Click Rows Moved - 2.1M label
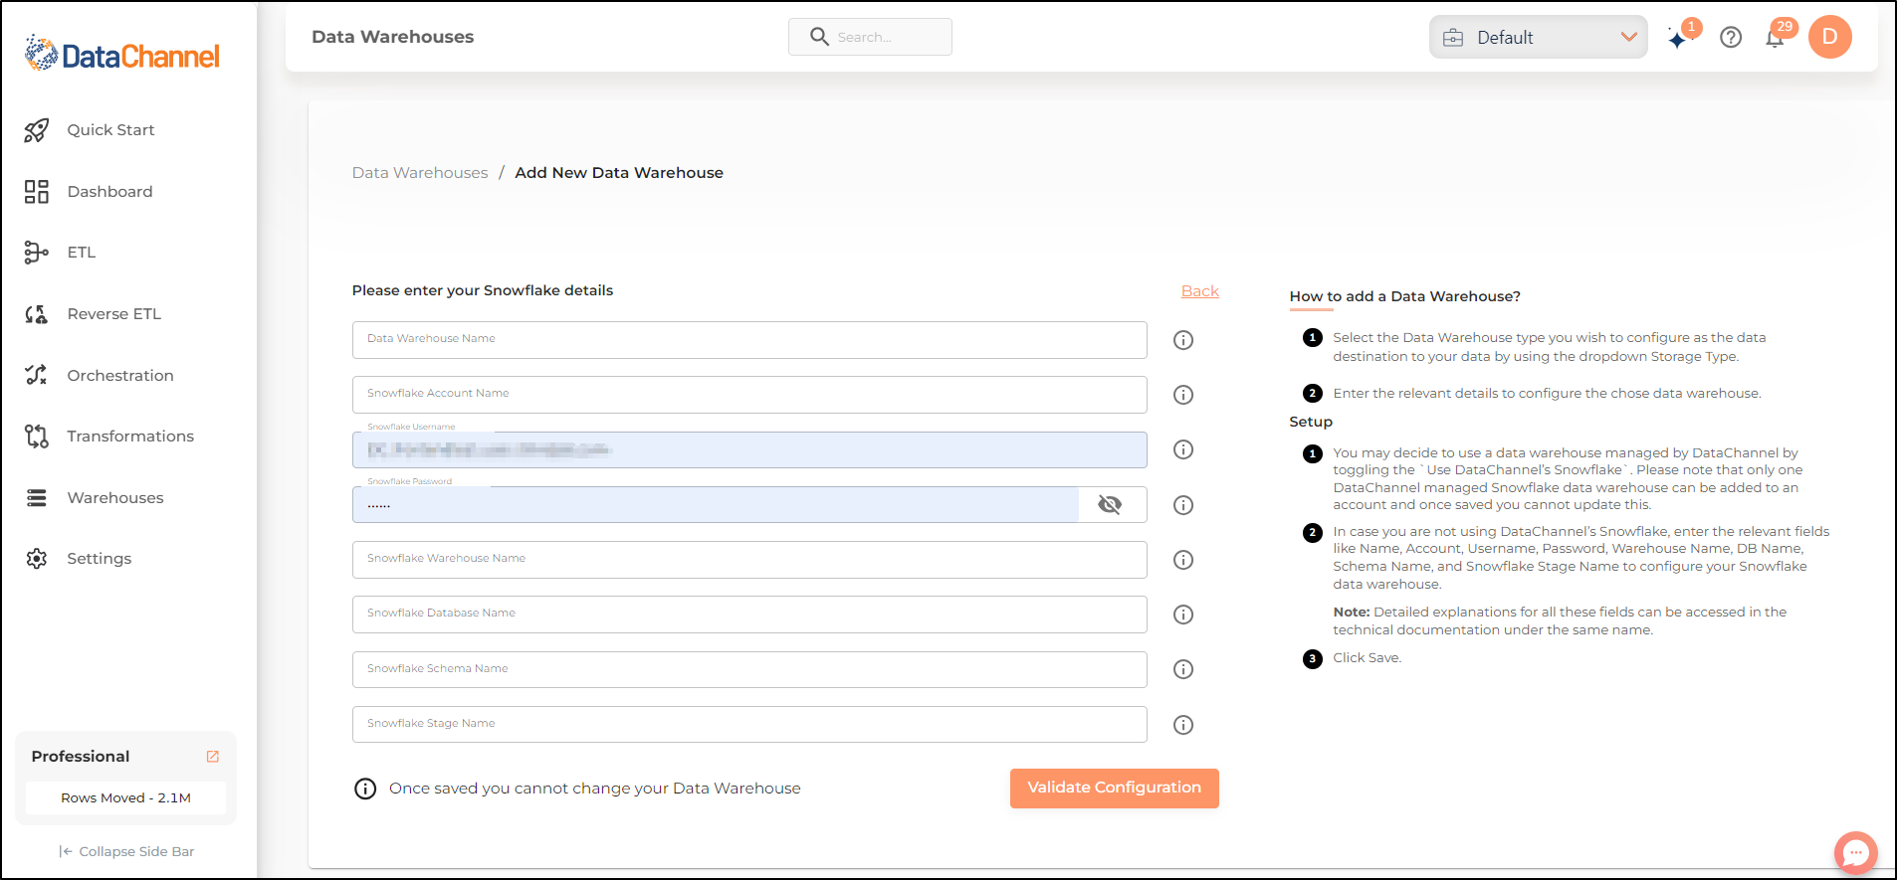This screenshot has height=880, width=1897. click(125, 798)
